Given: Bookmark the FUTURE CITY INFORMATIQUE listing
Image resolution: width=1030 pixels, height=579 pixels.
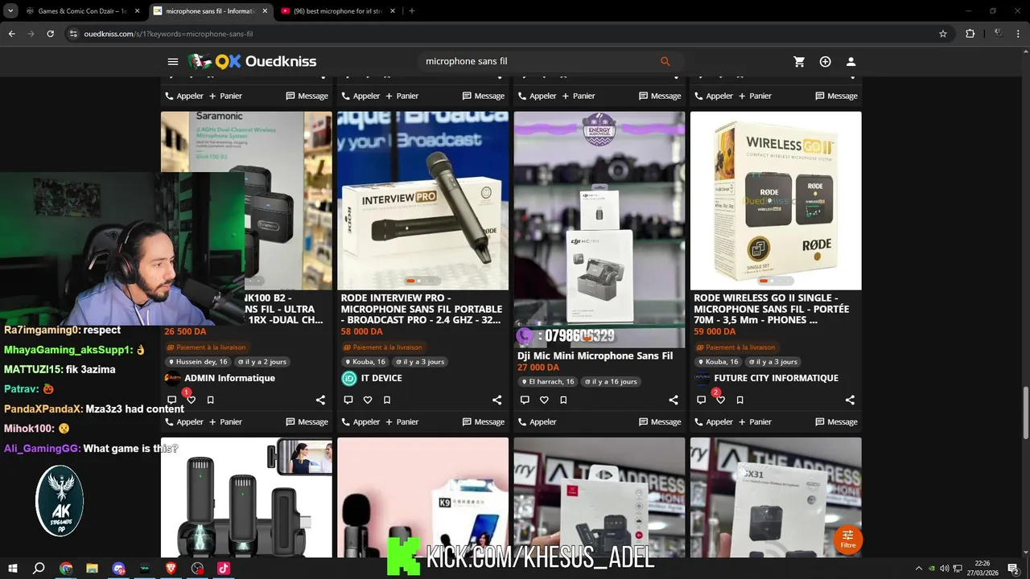Looking at the screenshot, I should [x=740, y=400].
